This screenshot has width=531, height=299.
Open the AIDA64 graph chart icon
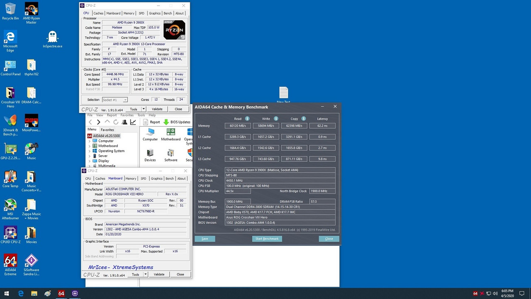pos(133,122)
